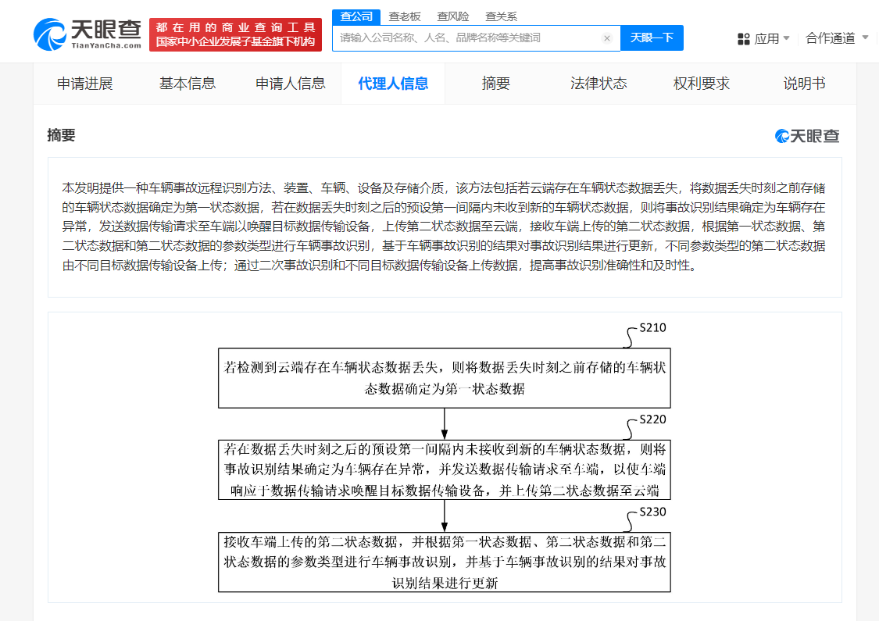Clear search field with the X icon
The height and width of the screenshot is (621, 879).
(607, 38)
